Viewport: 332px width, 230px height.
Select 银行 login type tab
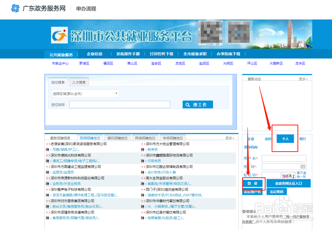pos(303,139)
